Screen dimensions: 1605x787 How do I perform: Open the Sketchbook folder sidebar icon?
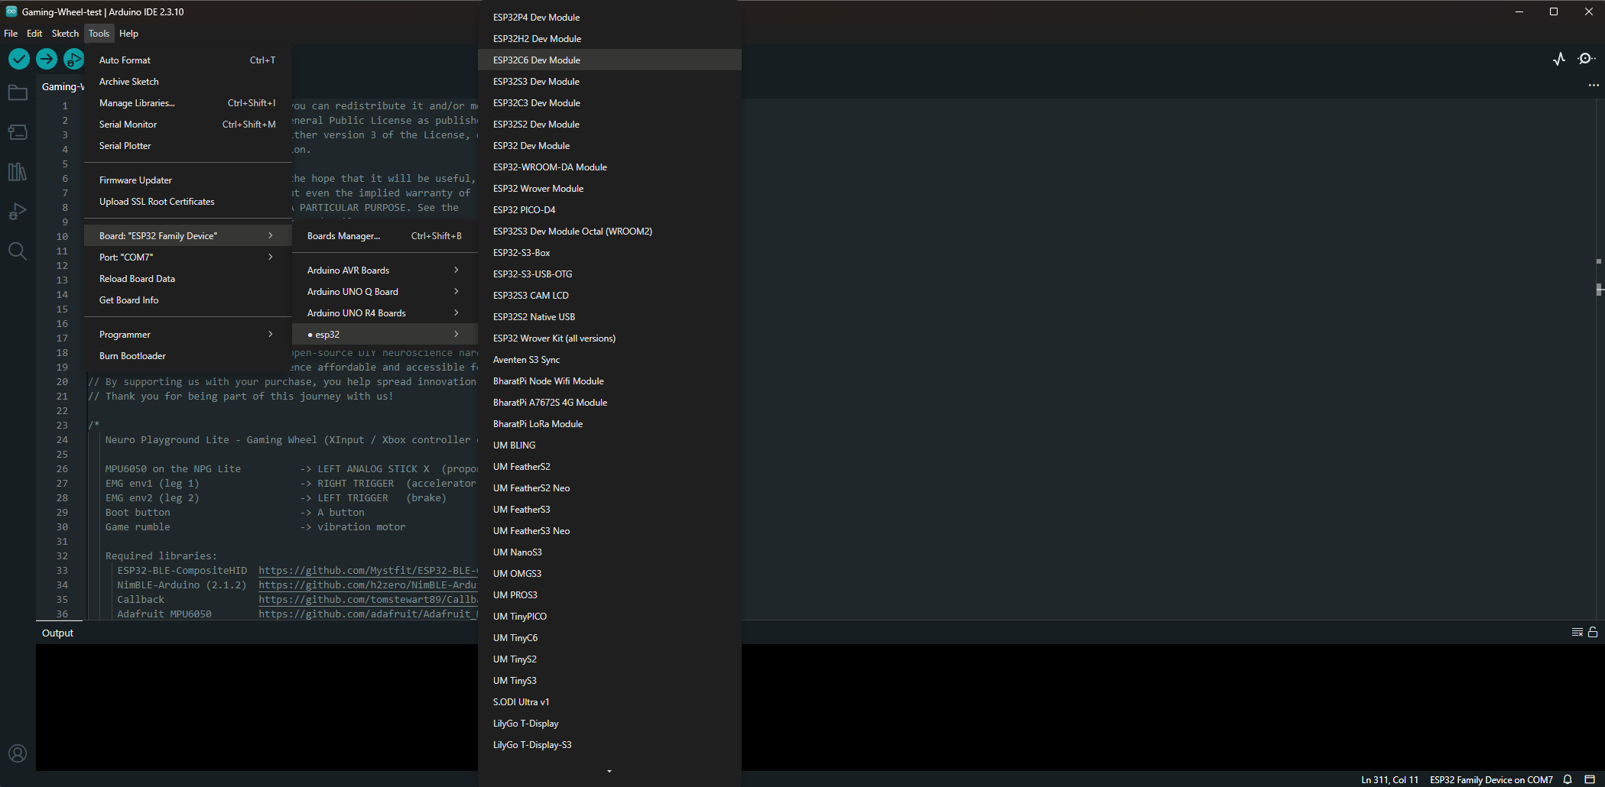tap(18, 93)
